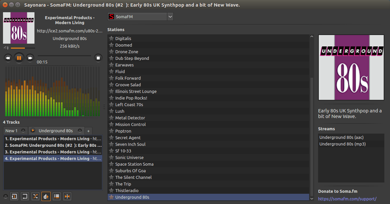Star the Earwaves station
Viewport: 390px width, 204px height.
tap(111, 65)
